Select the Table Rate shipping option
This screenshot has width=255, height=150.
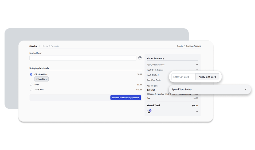(31, 90)
